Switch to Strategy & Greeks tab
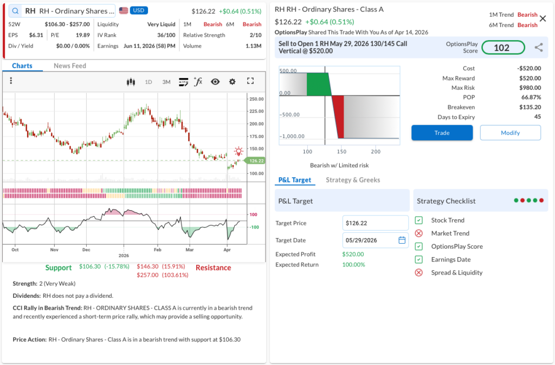The image size is (555, 365). pos(353,180)
